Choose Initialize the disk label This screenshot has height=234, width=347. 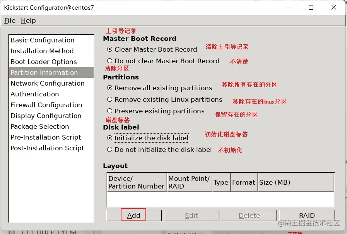[148, 138]
